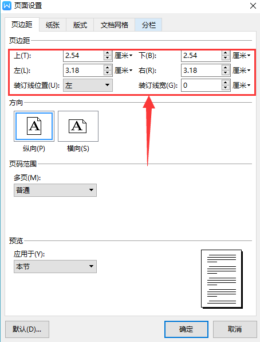Click the page preview thumbnail
260x342 pixels.
[x=222, y=279]
